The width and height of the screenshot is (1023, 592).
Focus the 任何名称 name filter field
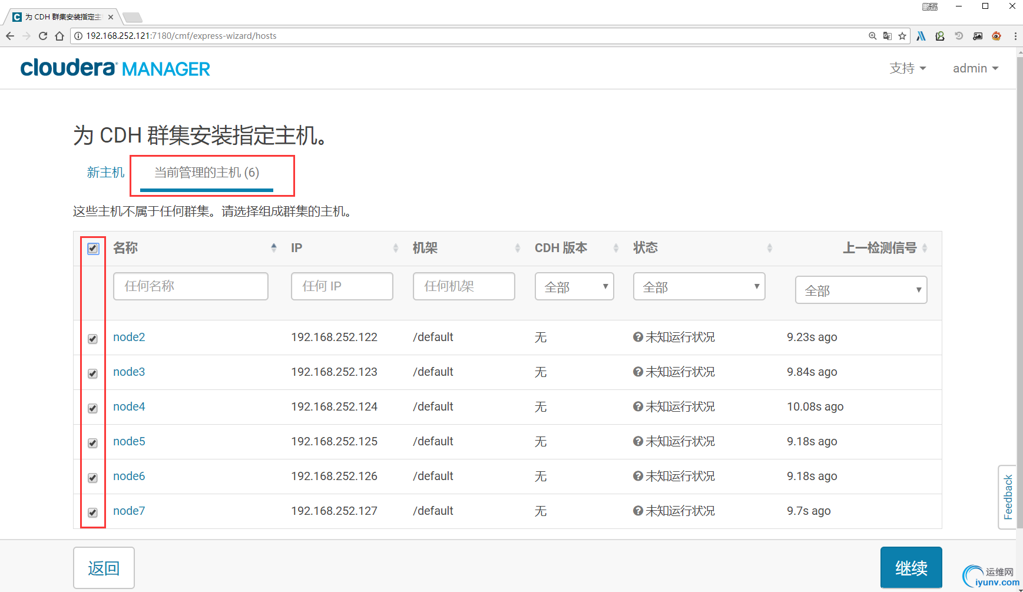click(x=191, y=286)
